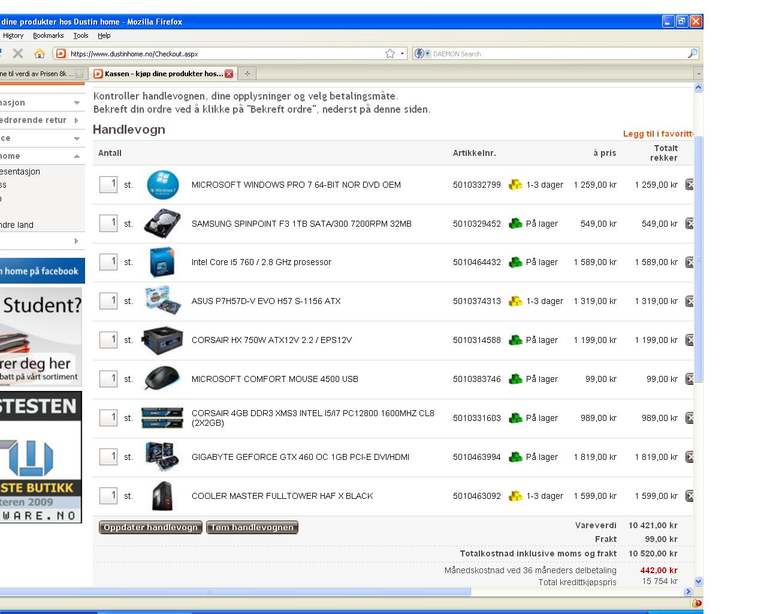The width and height of the screenshot is (767, 614).
Task: Collapse sidebar section ending in 'nome'
Action: [77, 156]
